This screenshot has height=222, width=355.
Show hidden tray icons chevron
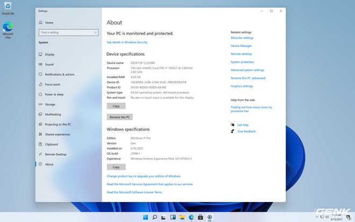point(317,217)
